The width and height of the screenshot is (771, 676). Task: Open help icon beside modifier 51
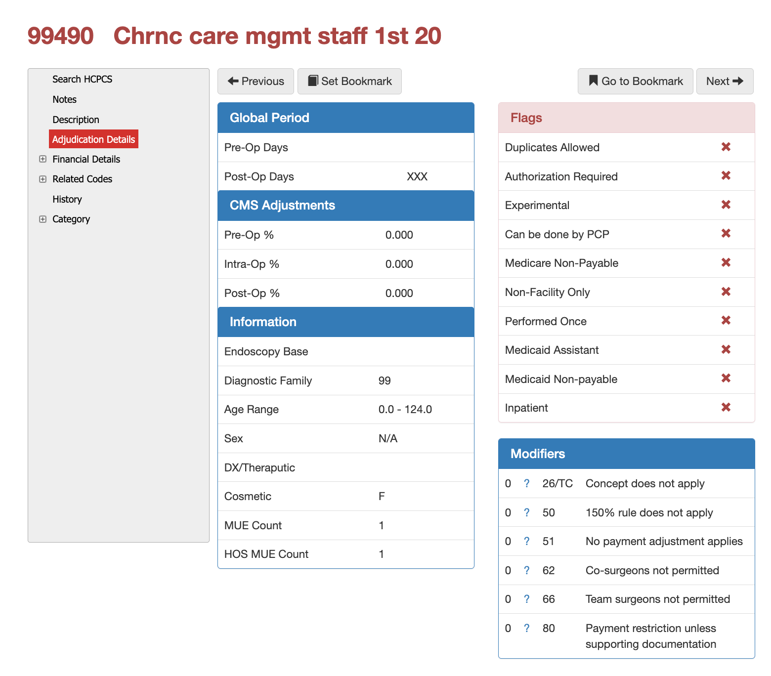pos(527,541)
